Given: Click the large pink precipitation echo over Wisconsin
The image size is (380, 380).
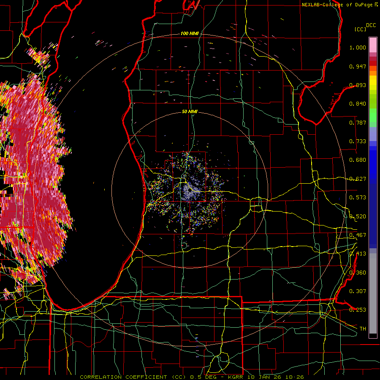Looking at the screenshot, I should point(34,179).
